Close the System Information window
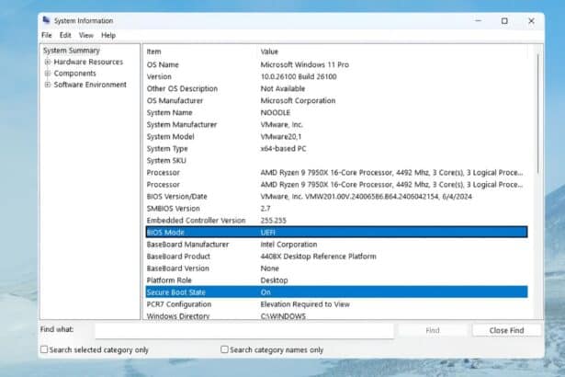This screenshot has width=565, height=377. tap(531, 21)
